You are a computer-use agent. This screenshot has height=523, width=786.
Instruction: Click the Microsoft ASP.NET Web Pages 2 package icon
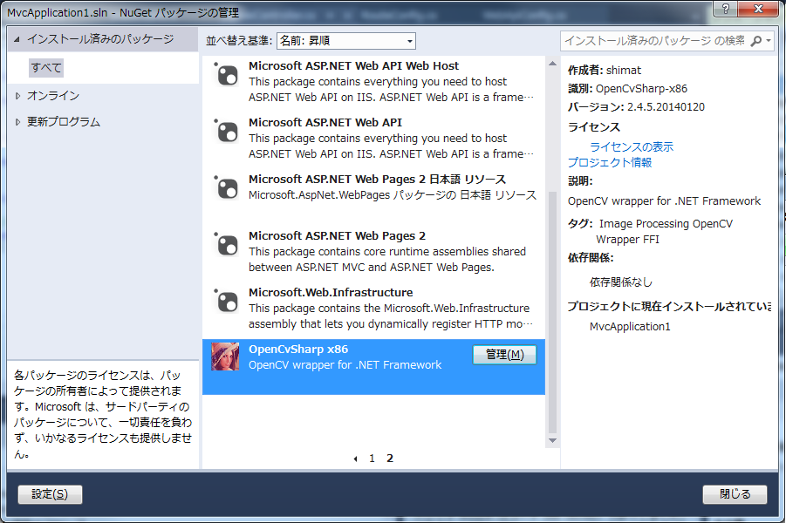(x=226, y=245)
